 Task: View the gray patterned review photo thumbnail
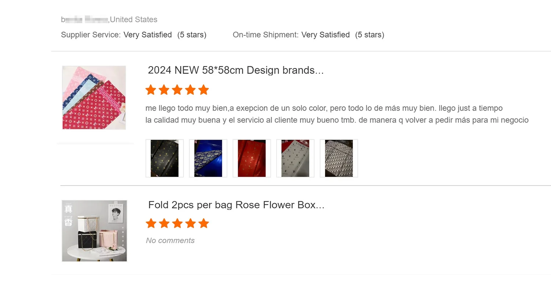(339, 158)
